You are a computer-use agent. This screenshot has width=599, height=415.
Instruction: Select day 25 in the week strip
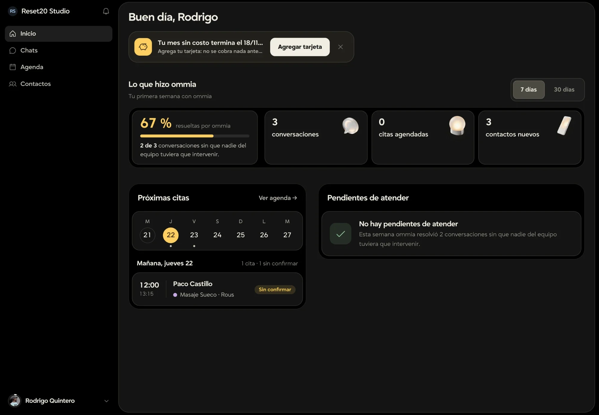point(240,235)
